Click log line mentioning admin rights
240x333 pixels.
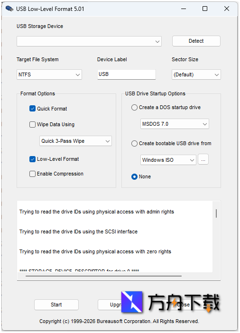[x=97, y=212]
